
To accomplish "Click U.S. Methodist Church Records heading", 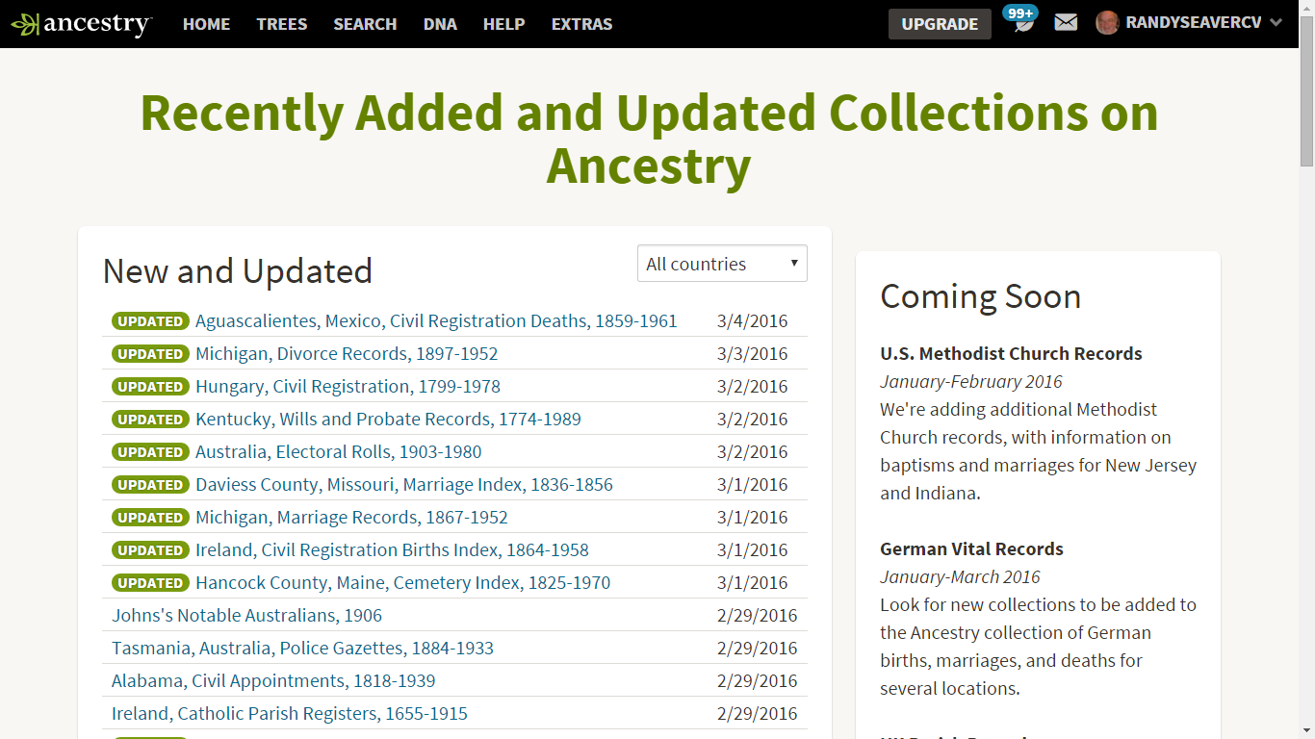I will 1011,353.
